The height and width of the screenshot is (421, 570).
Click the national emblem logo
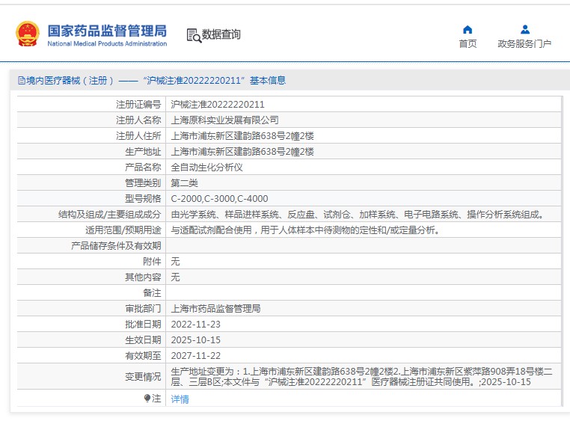click(28, 34)
